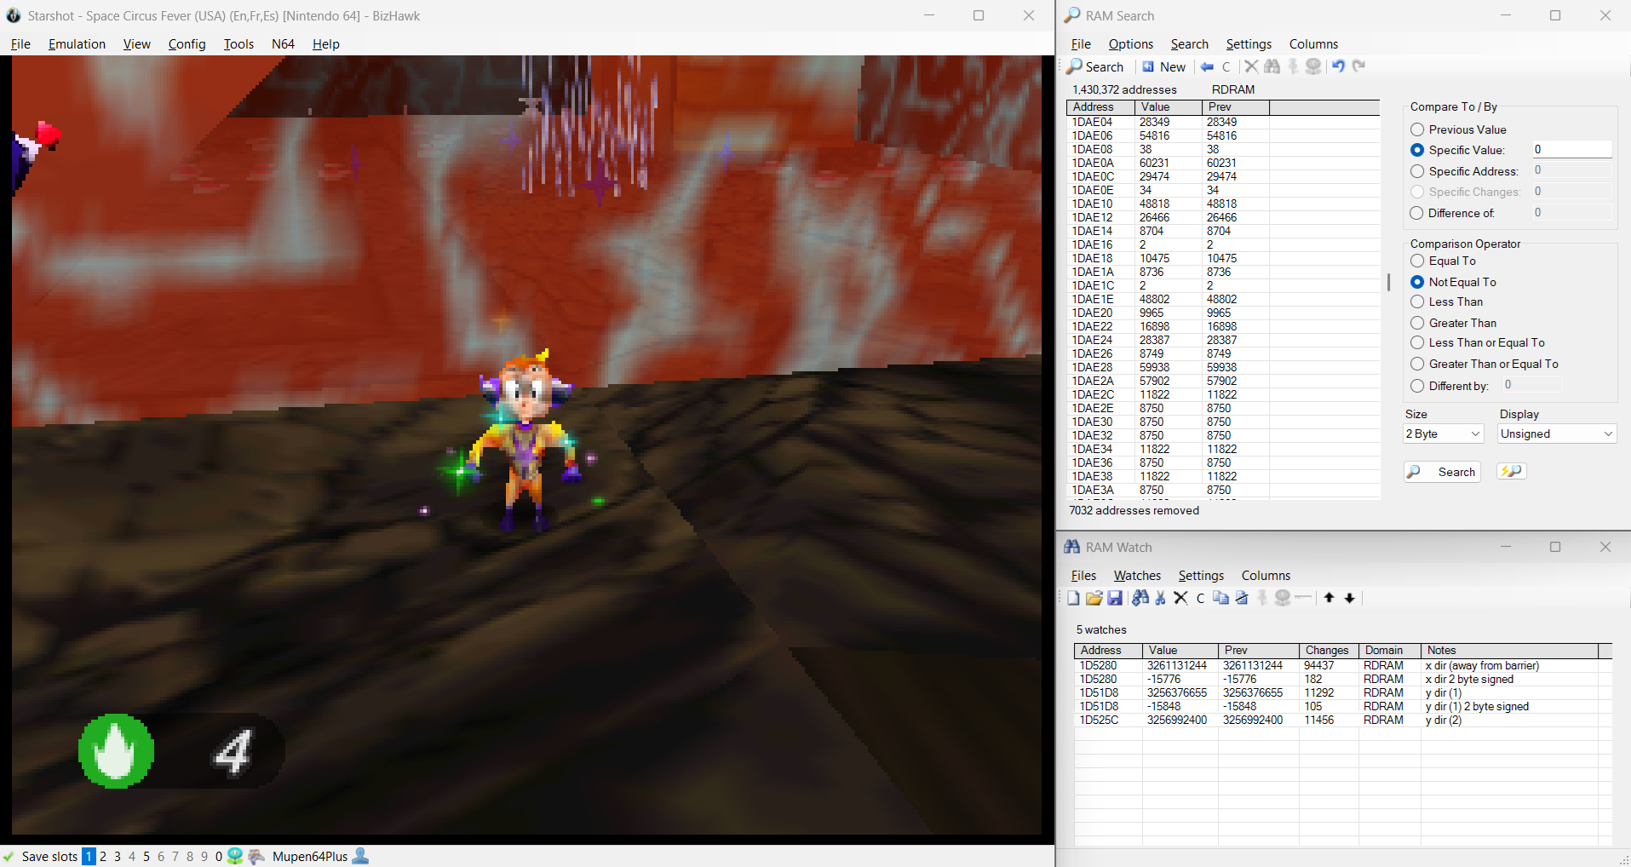Click the undo arrow in RAM Search toolbar
This screenshot has height=867, width=1631.
pyautogui.click(x=1338, y=66)
